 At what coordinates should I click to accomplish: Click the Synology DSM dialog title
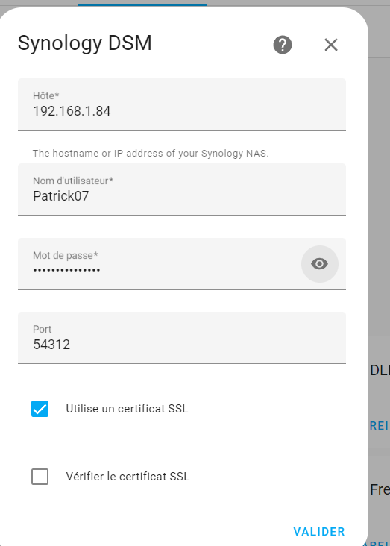(x=84, y=43)
